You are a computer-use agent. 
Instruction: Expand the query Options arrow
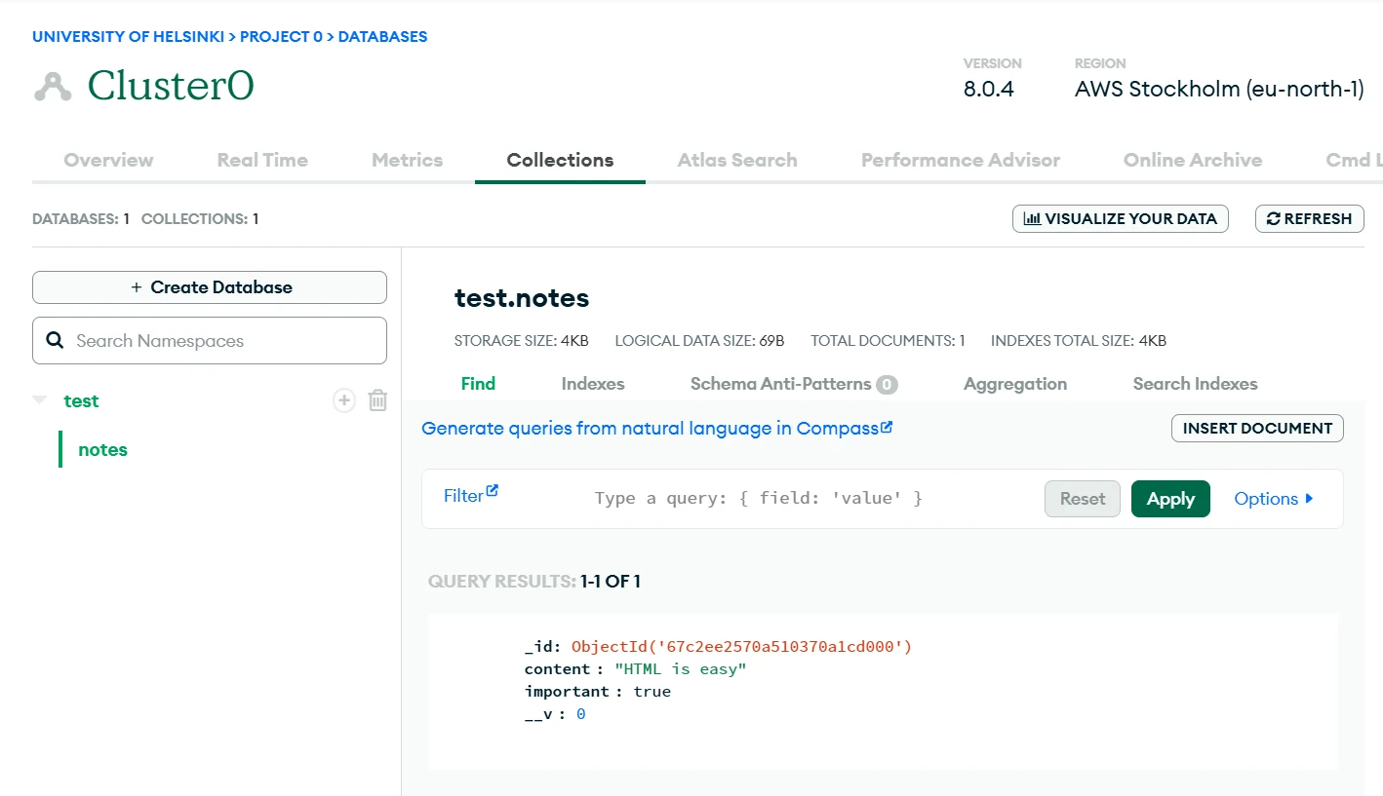click(x=1309, y=499)
